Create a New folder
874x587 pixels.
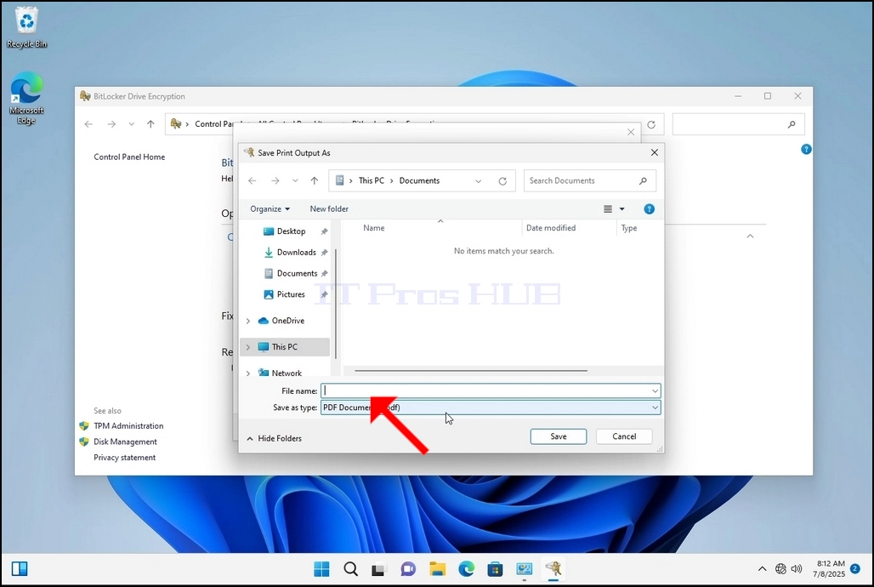point(329,208)
